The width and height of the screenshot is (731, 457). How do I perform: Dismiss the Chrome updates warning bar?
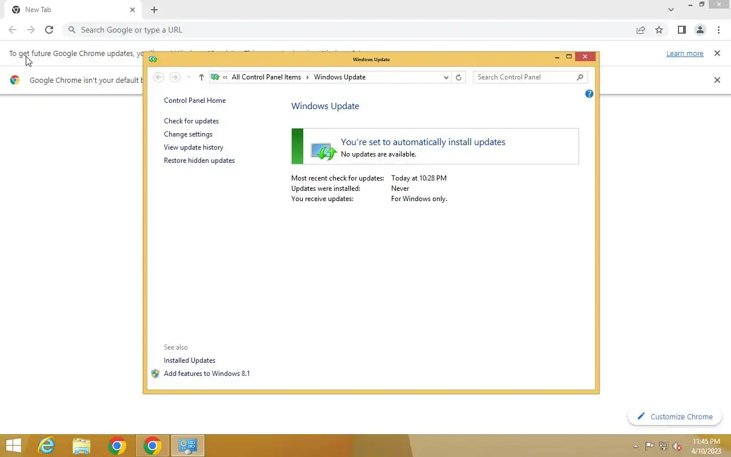point(717,53)
